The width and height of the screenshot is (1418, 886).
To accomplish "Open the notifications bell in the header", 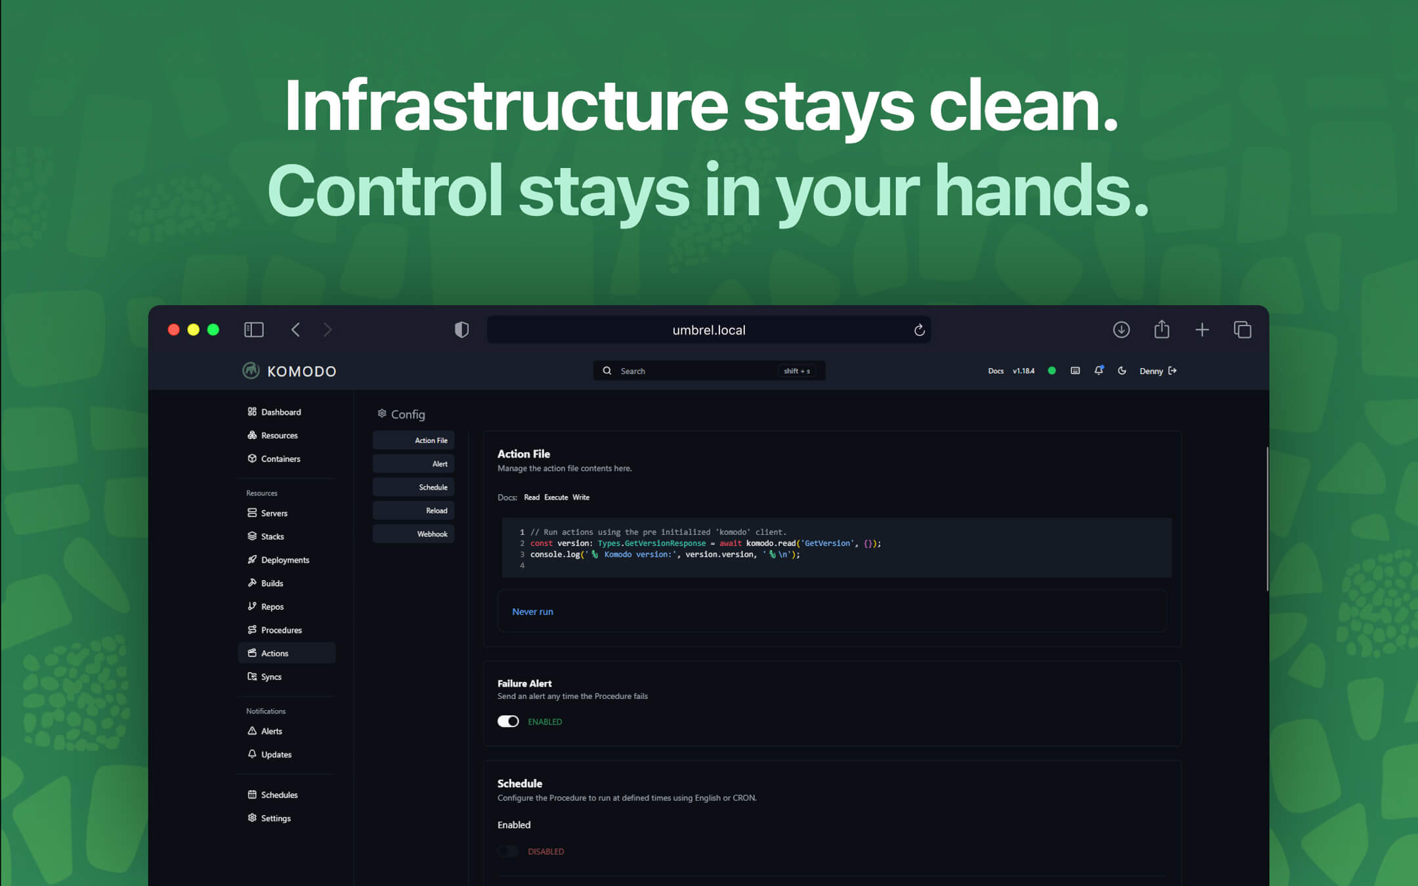I will pyautogui.click(x=1098, y=370).
